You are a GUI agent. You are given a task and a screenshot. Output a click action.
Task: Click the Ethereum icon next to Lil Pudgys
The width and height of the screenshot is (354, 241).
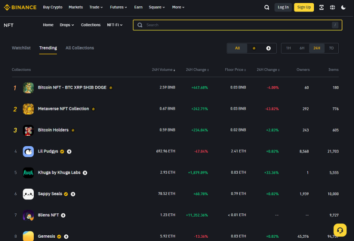click(x=69, y=151)
